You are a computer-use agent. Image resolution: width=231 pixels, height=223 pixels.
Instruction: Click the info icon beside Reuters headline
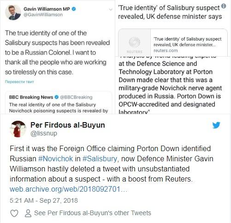point(224,6)
